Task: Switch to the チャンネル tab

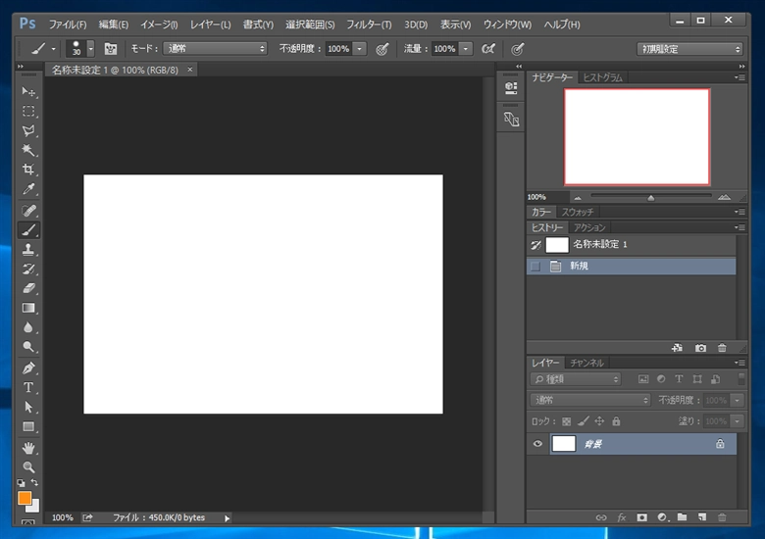Action: [x=586, y=363]
